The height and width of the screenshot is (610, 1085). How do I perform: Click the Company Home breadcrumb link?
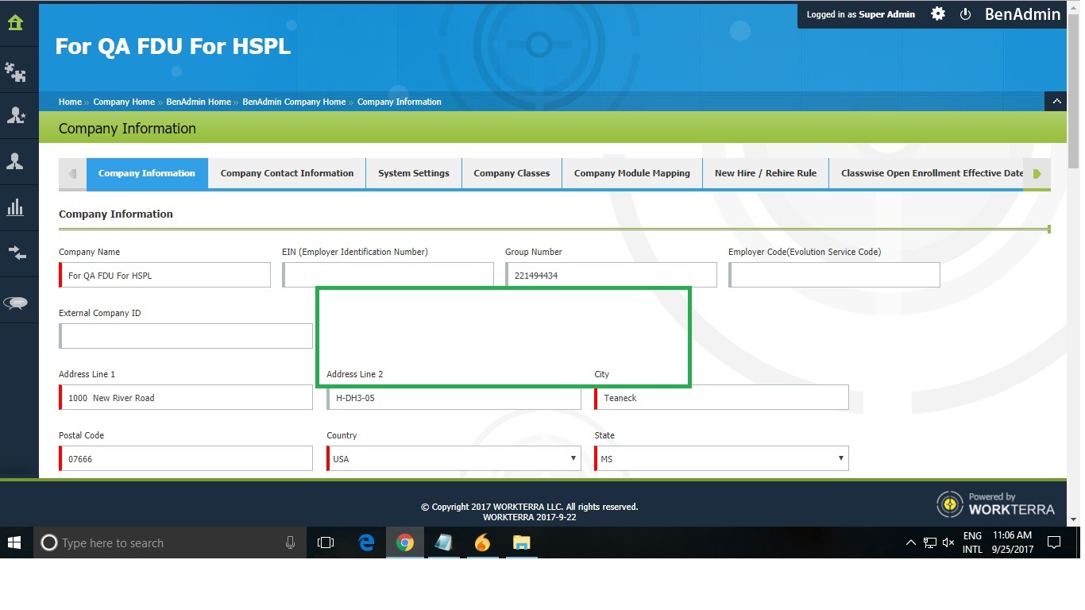(x=124, y=102)
